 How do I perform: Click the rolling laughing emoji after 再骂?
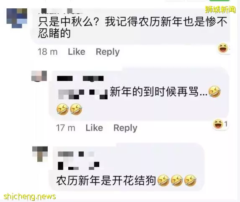tap(214, 91)
